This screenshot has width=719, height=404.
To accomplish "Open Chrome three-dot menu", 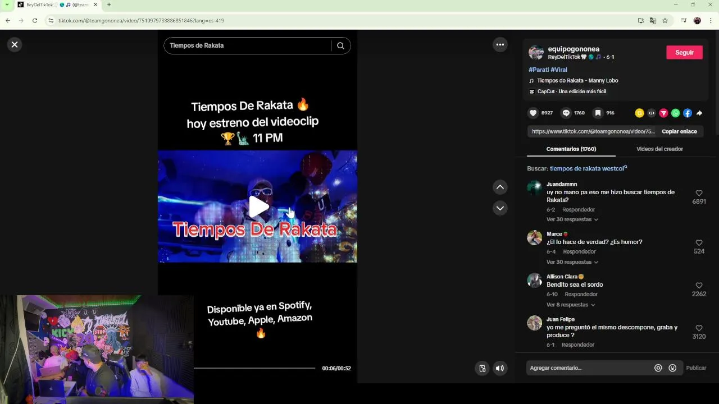I will click(x=711, y=21).
